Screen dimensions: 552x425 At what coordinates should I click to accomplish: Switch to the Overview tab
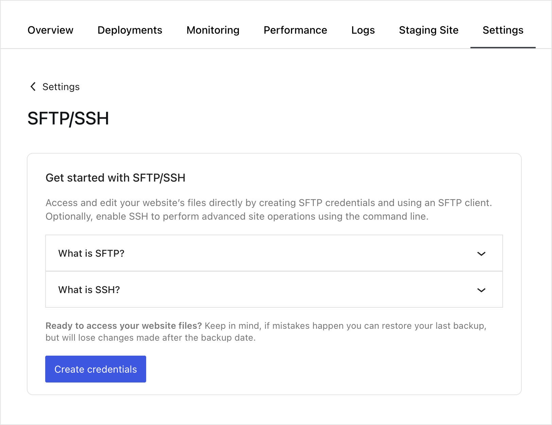tap(50, 30)
